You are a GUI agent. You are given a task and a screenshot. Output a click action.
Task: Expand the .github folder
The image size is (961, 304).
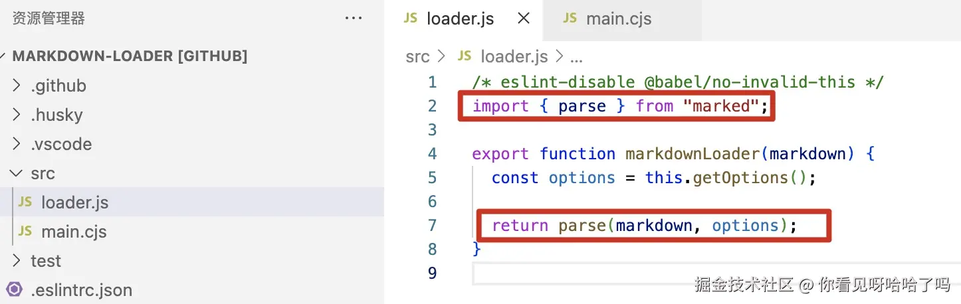point(17,86)
